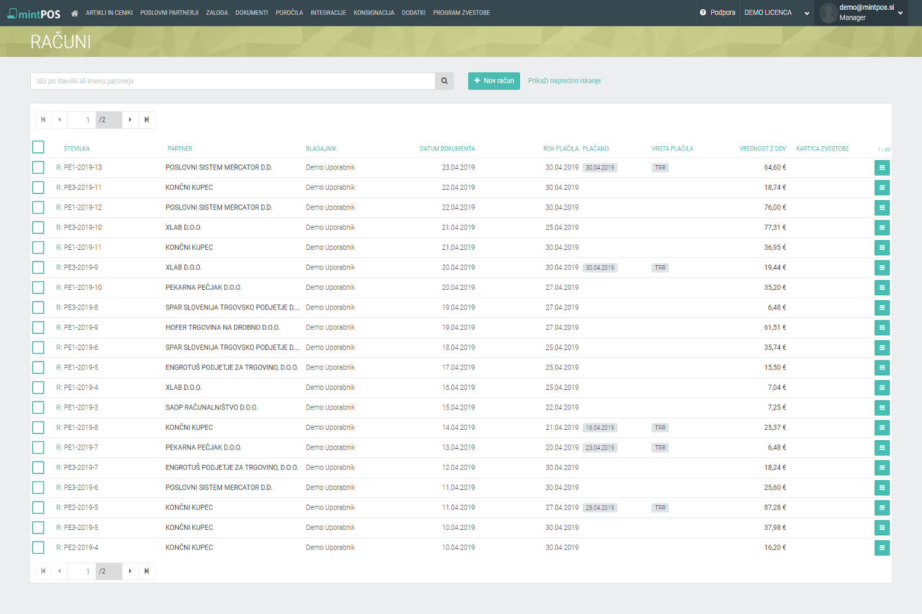Go to first page in bottom pagination

click(x=43, y=571)
